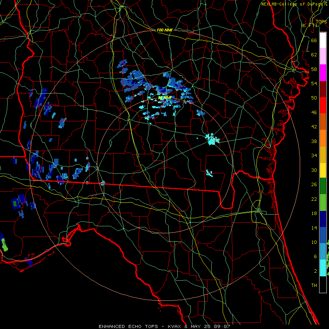This screenshot has width=329, height=329.
Task: Click the 6 legend value
Action: point(315,257)
